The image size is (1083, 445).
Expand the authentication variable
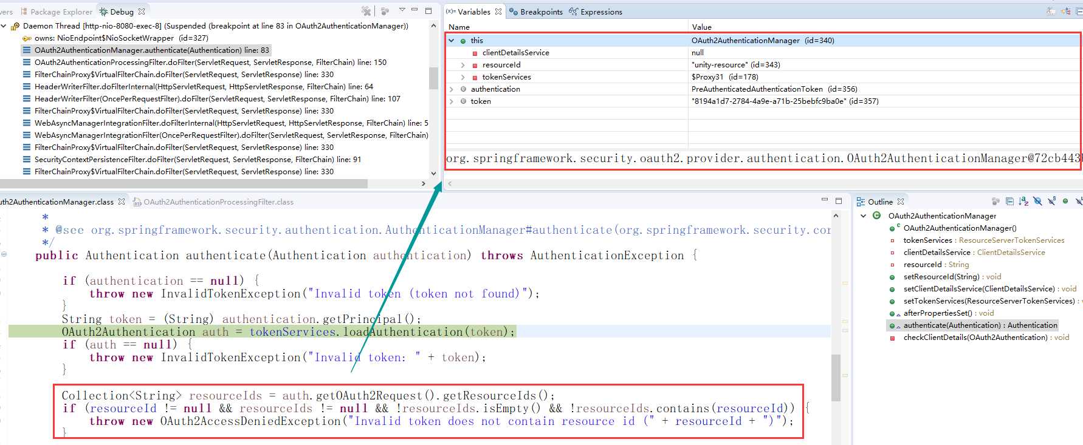[x=452, y=89]
